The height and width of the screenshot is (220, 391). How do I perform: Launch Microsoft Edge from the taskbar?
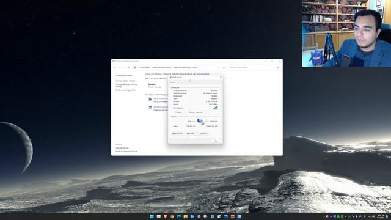point(179,216)
